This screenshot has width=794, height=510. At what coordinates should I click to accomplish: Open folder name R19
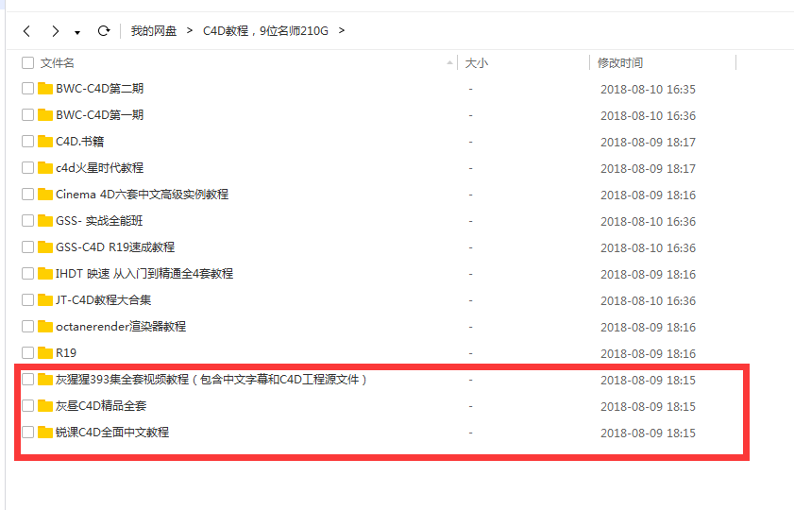click(66, 352)
